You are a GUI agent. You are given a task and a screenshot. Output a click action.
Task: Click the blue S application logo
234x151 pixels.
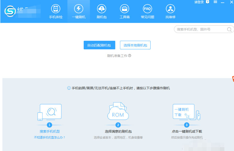point(10,11)
